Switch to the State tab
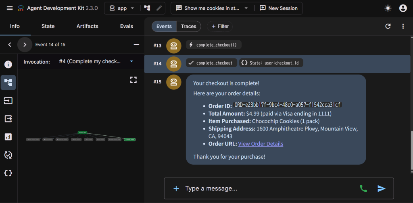The image size is (413, 203). (x=48, y=26)
